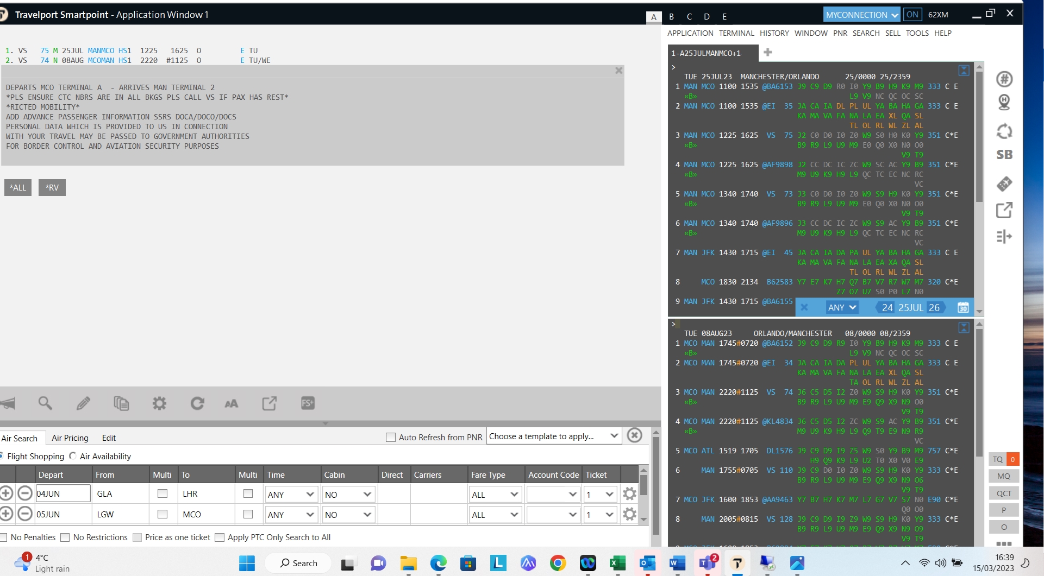Change font size with the AA icon

(x=232, y=403)
